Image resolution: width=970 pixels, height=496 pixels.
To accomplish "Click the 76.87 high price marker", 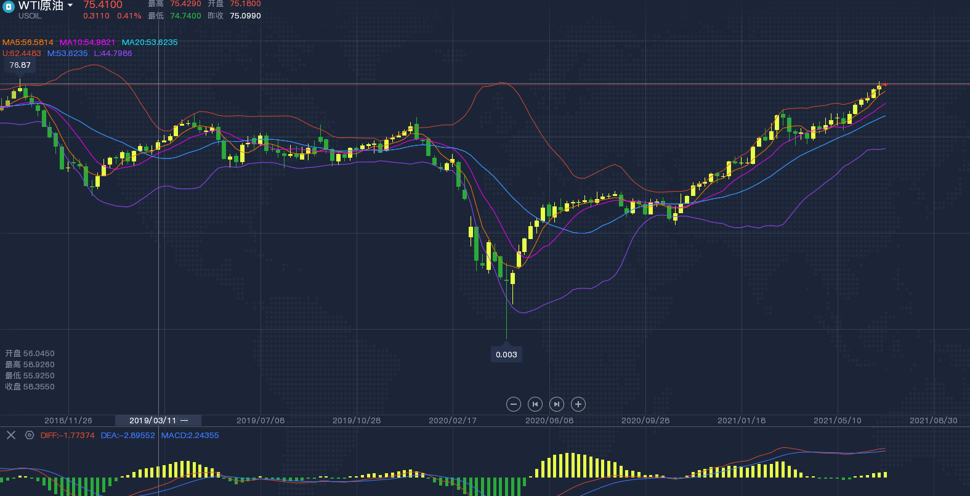I will [x=20, y=65].
